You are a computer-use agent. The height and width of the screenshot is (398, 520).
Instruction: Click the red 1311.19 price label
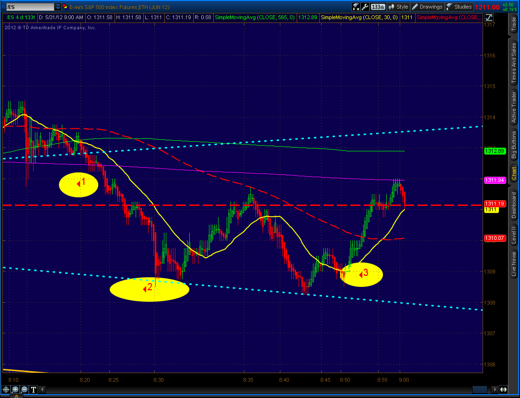[495, 204]
